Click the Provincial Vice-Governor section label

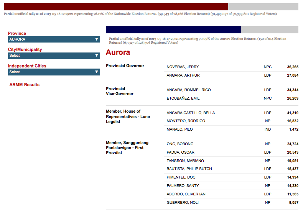pyautogui.click(x=120, y=91)
